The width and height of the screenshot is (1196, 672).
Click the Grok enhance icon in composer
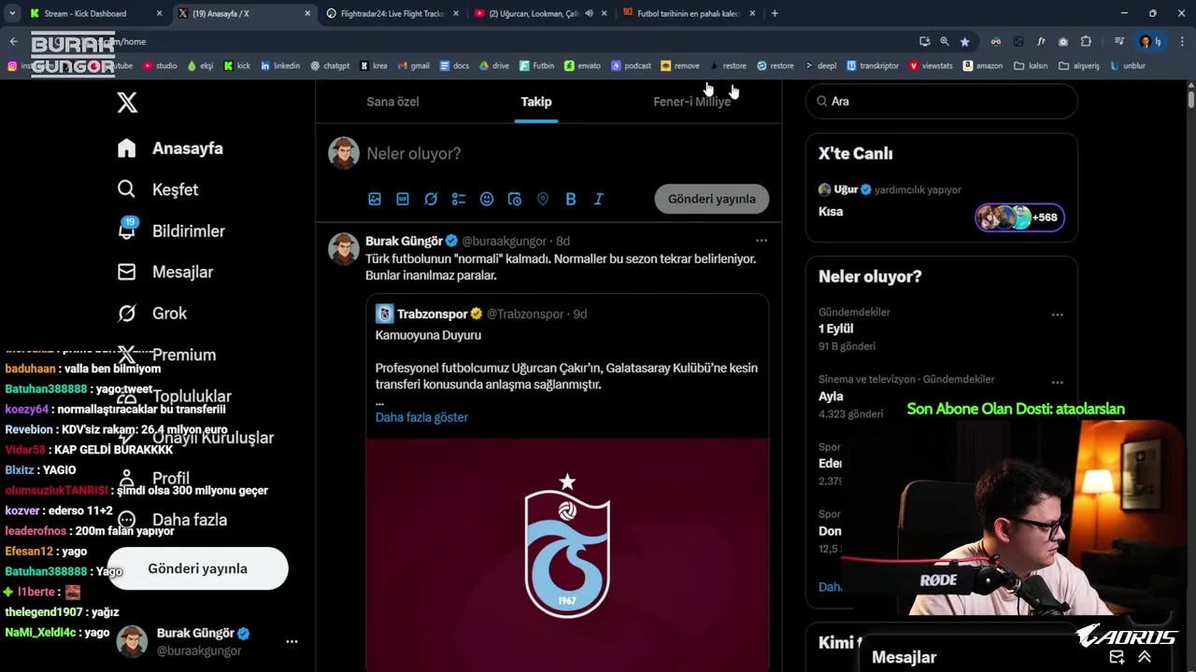click(x=431, y=199)
